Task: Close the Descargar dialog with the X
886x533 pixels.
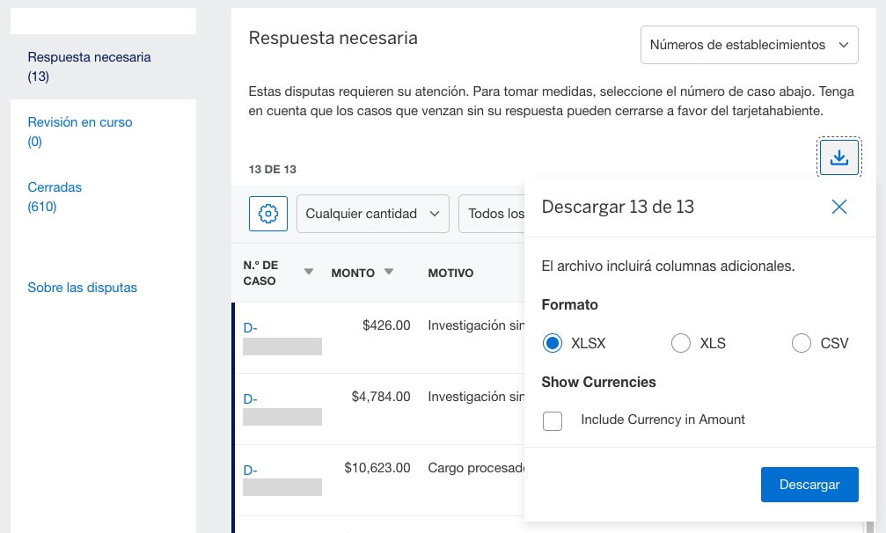Action: click(x=838, y=207)
